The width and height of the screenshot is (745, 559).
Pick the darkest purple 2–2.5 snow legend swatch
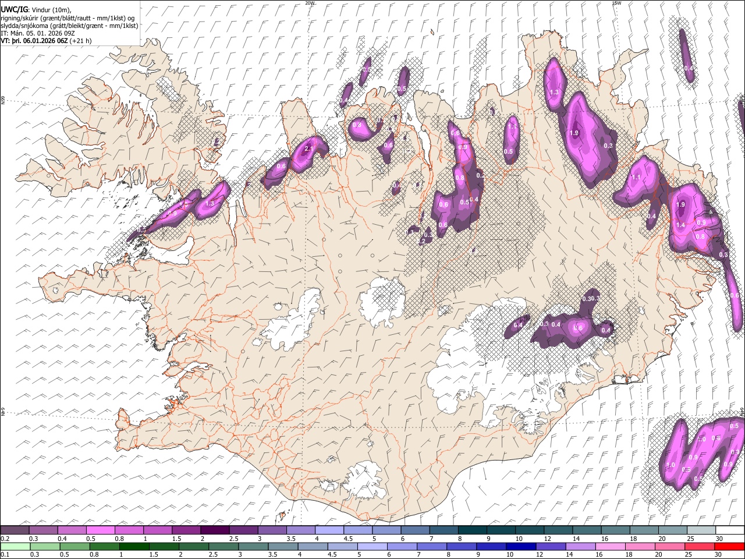(x=214, y=530)
